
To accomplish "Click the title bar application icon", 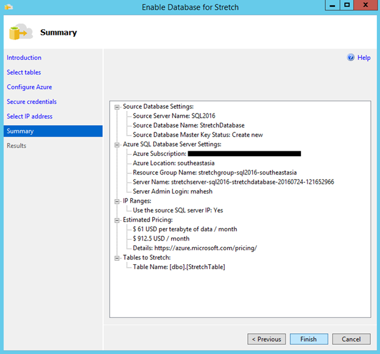I will (x=9, y=7).
